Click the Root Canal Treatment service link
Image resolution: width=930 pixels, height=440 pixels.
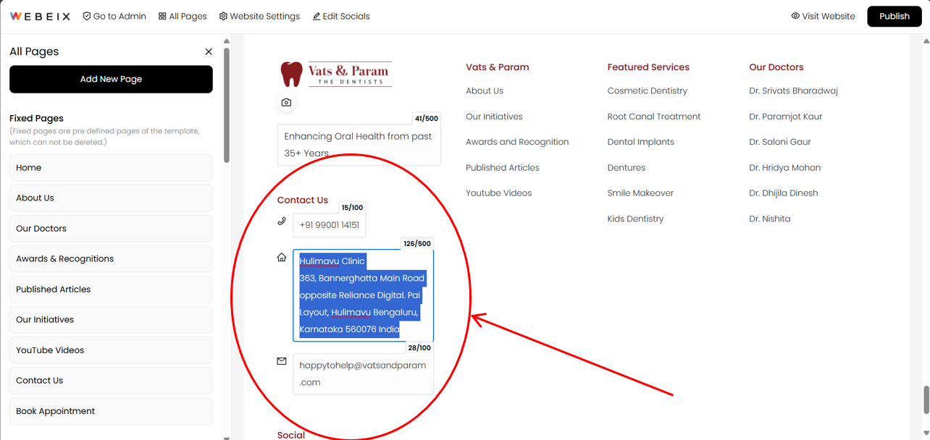pos(654,117)
